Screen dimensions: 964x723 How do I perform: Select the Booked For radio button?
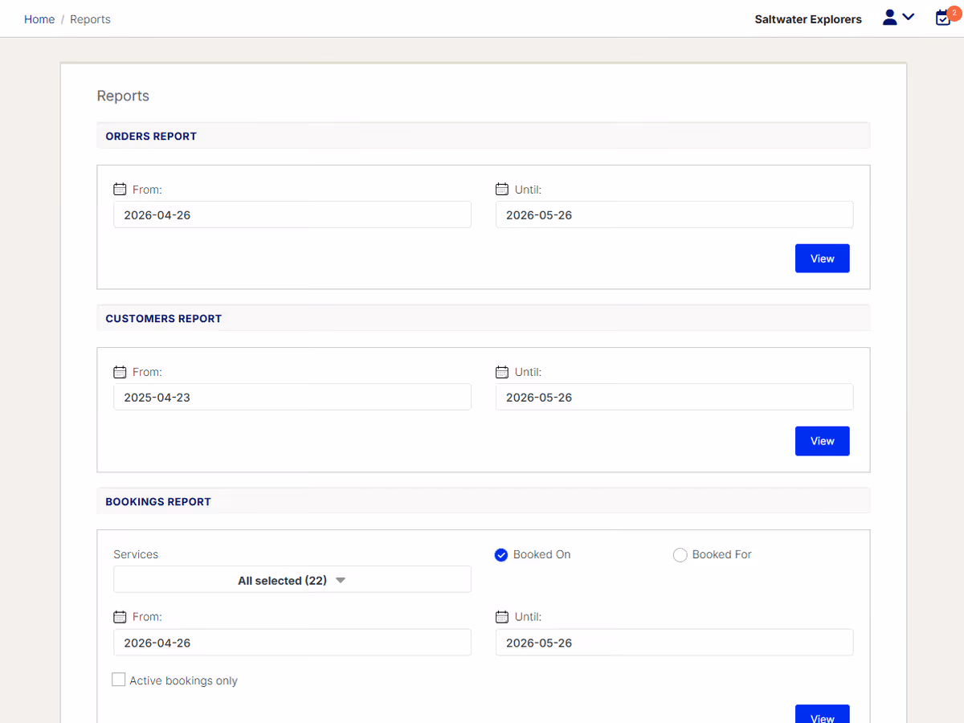[680, 555]
